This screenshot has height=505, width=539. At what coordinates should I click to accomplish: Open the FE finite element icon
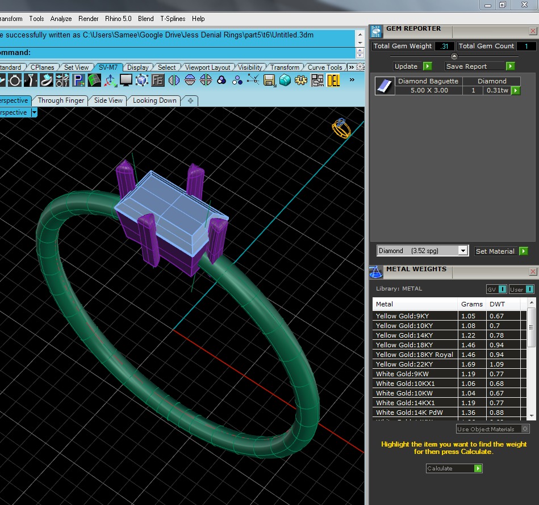pos(158,81)
